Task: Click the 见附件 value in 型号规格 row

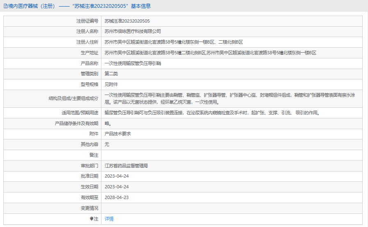Action: pyautogui.click(x=111, y=84)
